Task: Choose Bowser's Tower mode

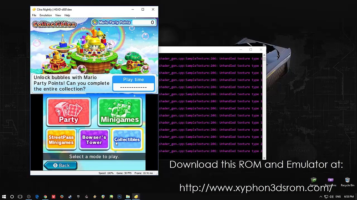Action: tap(94, 139)
